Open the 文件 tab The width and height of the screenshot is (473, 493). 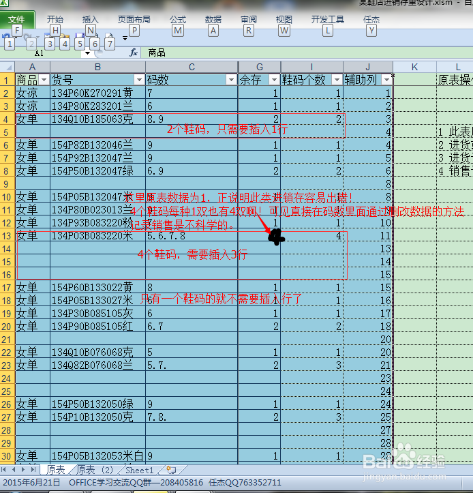16,20
